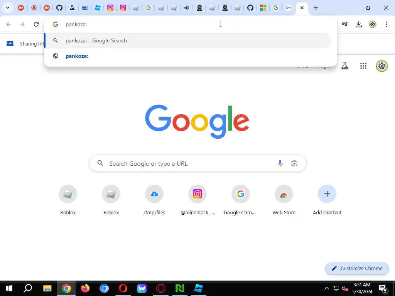Open a new tab with plus button
Image resolution: width=395 pixels, height=296 pixels.
[316, 8]
